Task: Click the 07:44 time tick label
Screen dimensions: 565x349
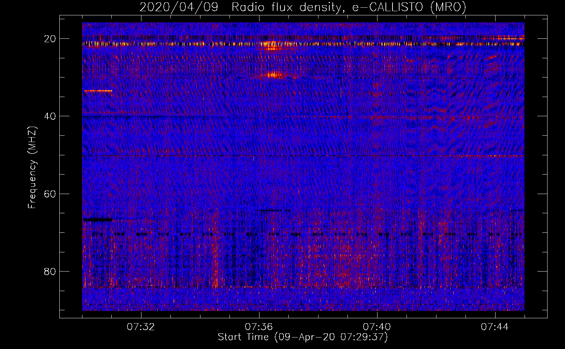Action: click(x=495, y=327)
